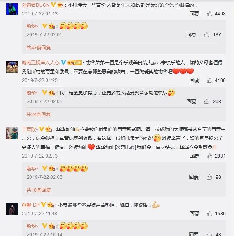Viewport: 234px width, 236px height.
Task: Expand 共24条回复 replies thread
Action: (38, 114)
